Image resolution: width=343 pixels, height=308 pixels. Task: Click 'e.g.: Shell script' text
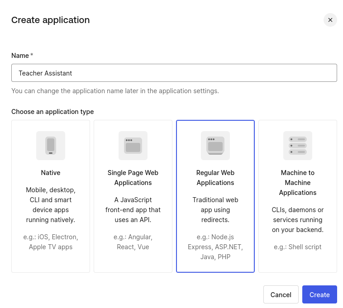298,247
